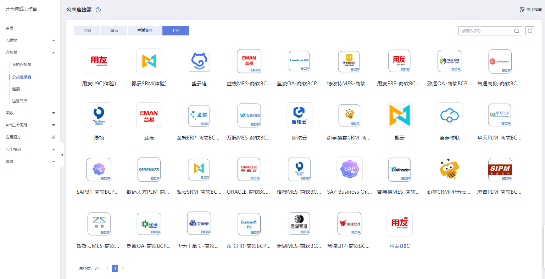The image size is (545, 279).
Task: Click the search magnifier icon
Action: 517,31
